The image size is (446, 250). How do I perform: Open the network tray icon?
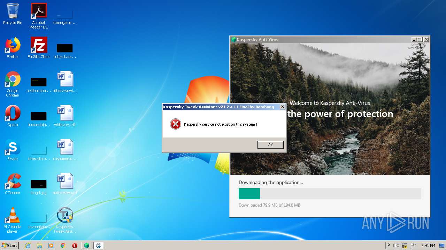(x=405, y=245)
